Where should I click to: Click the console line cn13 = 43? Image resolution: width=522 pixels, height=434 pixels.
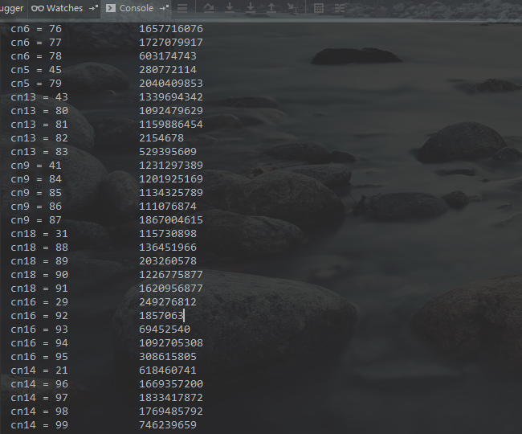click(39, 97)
